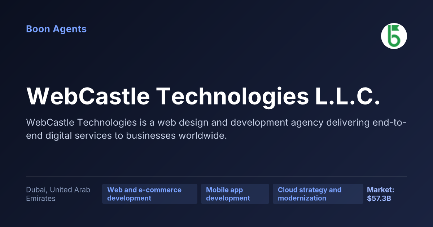The height and width of the screenshot is (227, 433).
Task: Click the web design agency description text
Action: point(216,129)
